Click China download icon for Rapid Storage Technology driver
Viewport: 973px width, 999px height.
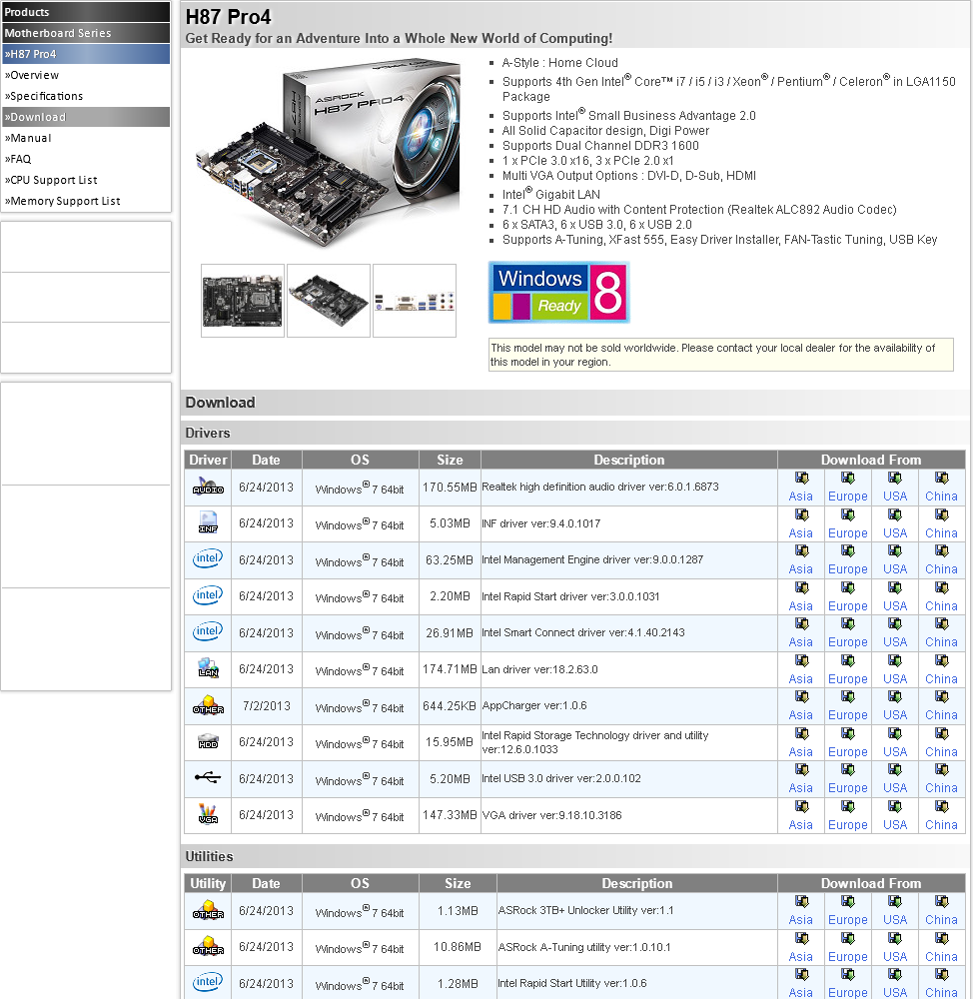pos(941,734)
